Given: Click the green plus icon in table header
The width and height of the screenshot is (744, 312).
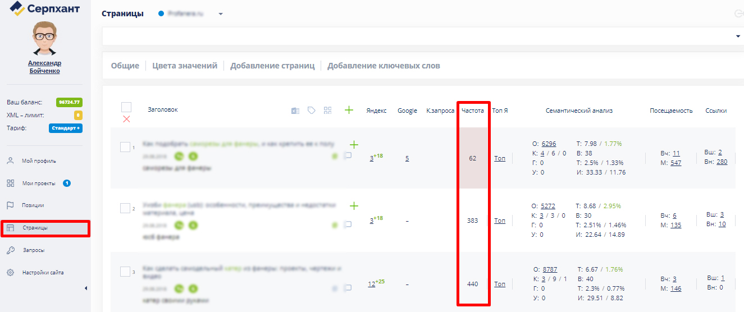Looking at the screenshot, I should click(349, 110).
